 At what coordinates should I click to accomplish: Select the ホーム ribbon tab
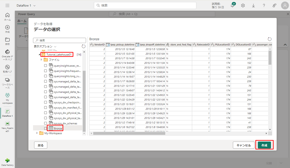pyautogui.click(x=22, y=21)
